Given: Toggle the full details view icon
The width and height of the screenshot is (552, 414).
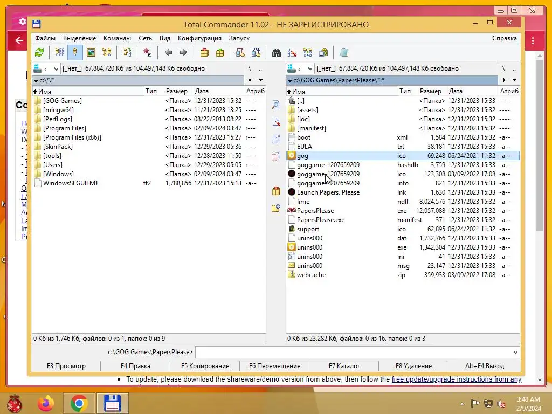Looking at the screenshot, I should [75, 53].
